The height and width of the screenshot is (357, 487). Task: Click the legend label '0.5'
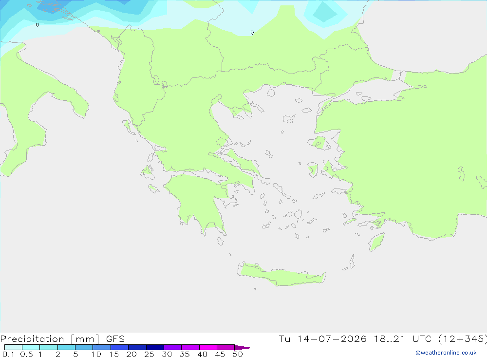pyautogui.click(x=26, y=354)
